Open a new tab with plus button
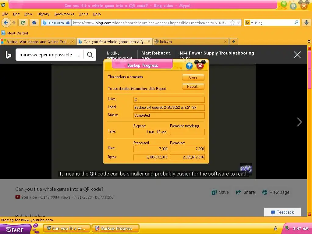 pos(234,41)
